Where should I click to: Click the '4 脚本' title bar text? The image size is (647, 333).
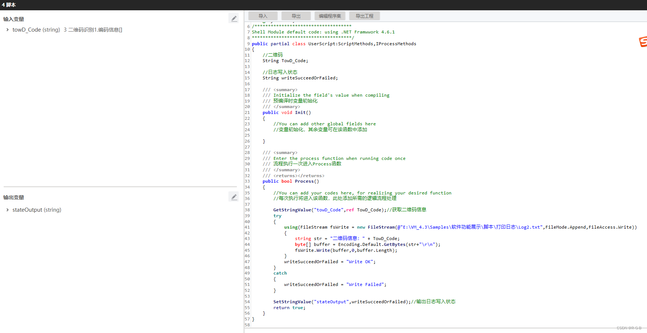(x=9, y=5)
